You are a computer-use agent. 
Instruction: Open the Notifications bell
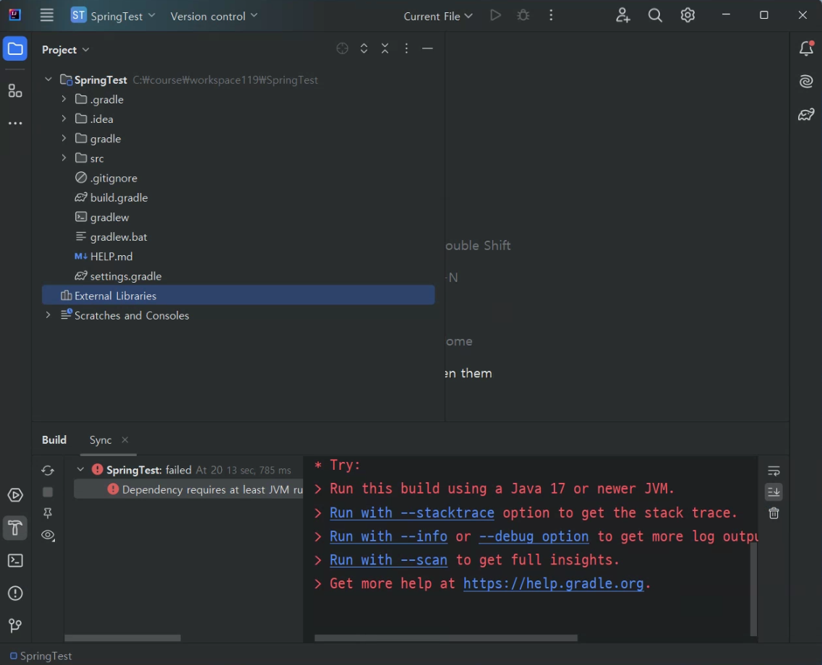click(x=806, y=48)
